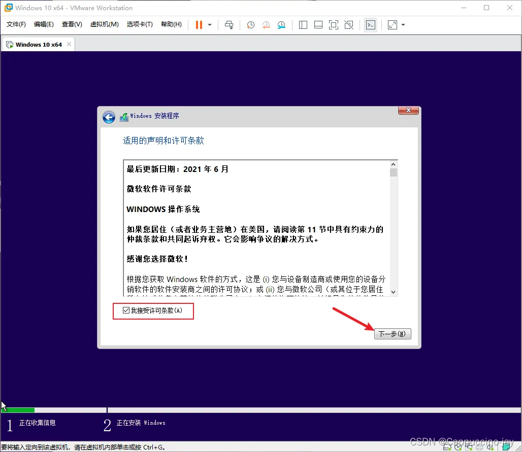Image resolution: width=522 pixels, height=452 pixels.
Task: Minimize the VMware Workstation window
Action: tap(464, 8)
